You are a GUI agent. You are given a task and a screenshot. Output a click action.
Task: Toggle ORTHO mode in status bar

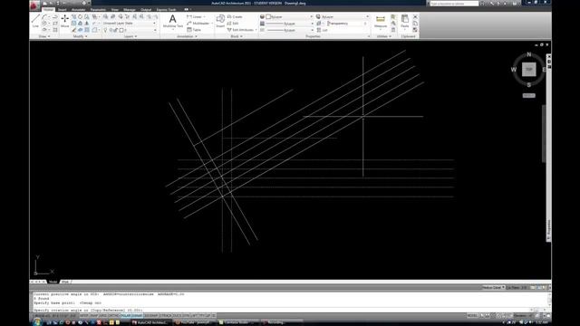(113, 316)
